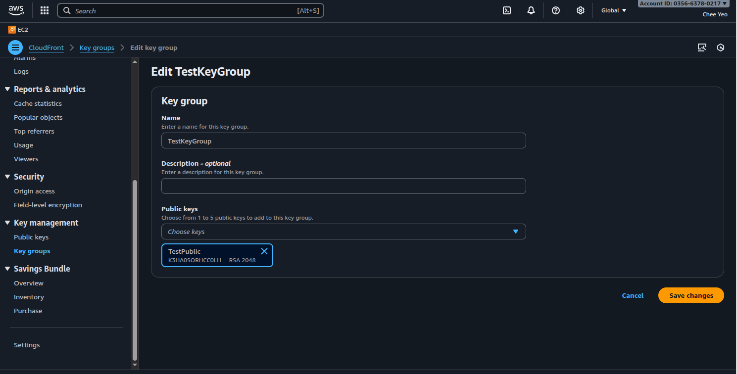The width and height of the screenshot is (737, 374).
Task: Click the EC2 service shortcut icon
Action: tap(12, 30)
